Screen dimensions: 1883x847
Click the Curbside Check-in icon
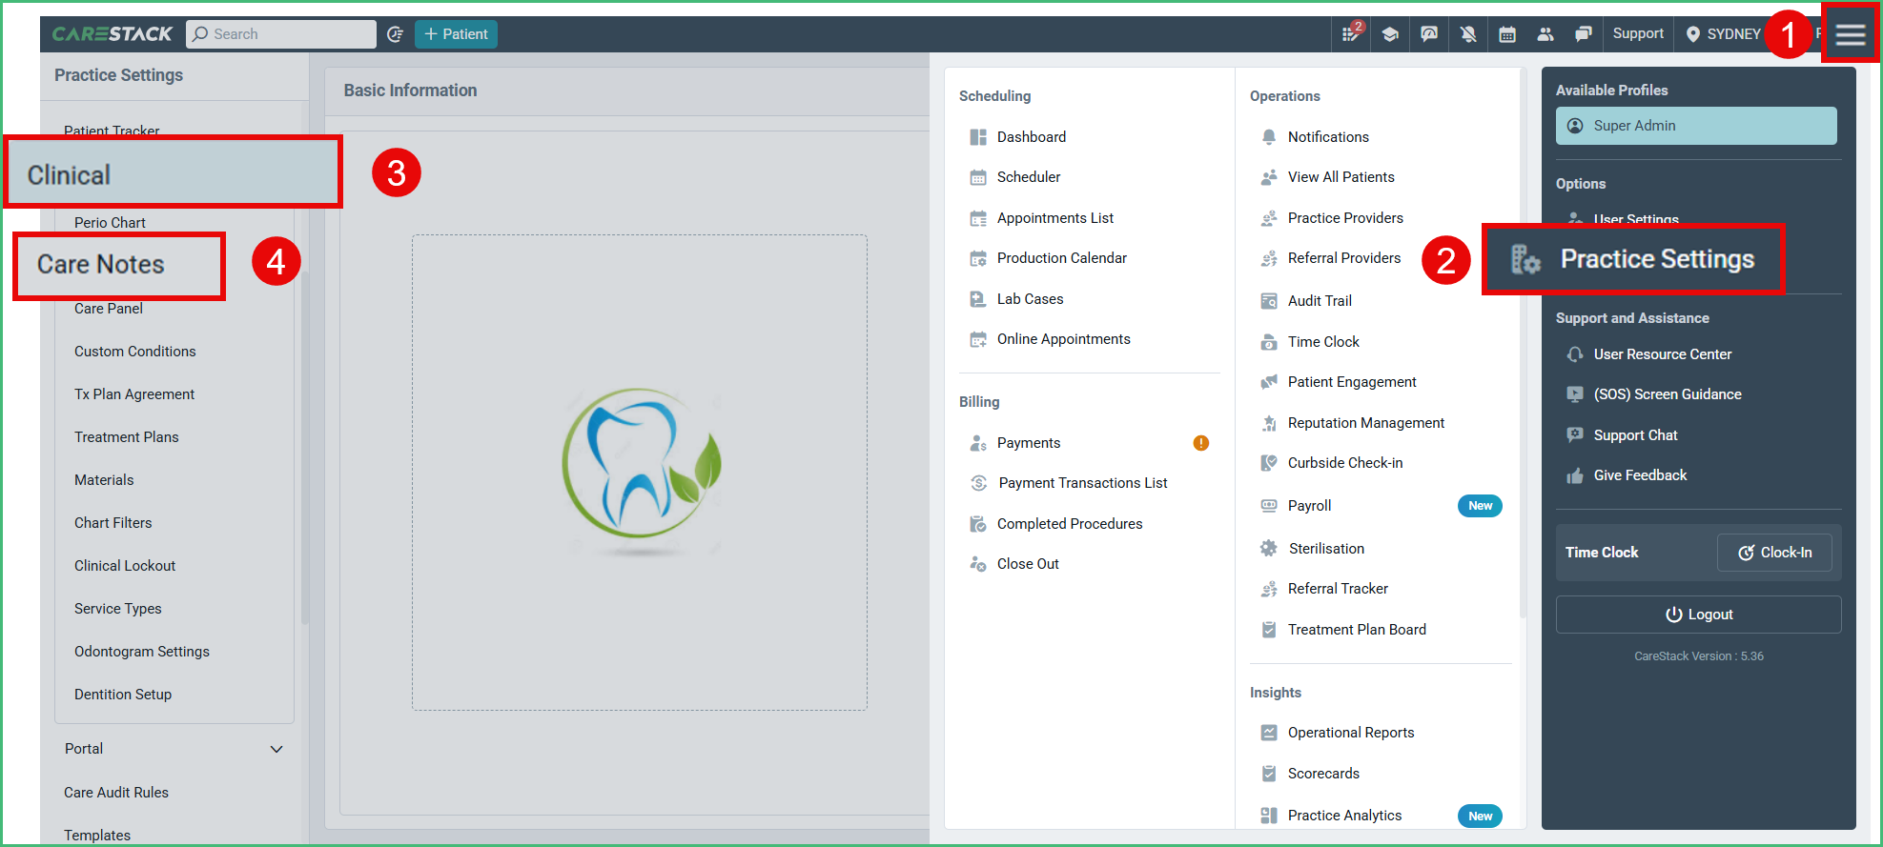[1269, 463]
